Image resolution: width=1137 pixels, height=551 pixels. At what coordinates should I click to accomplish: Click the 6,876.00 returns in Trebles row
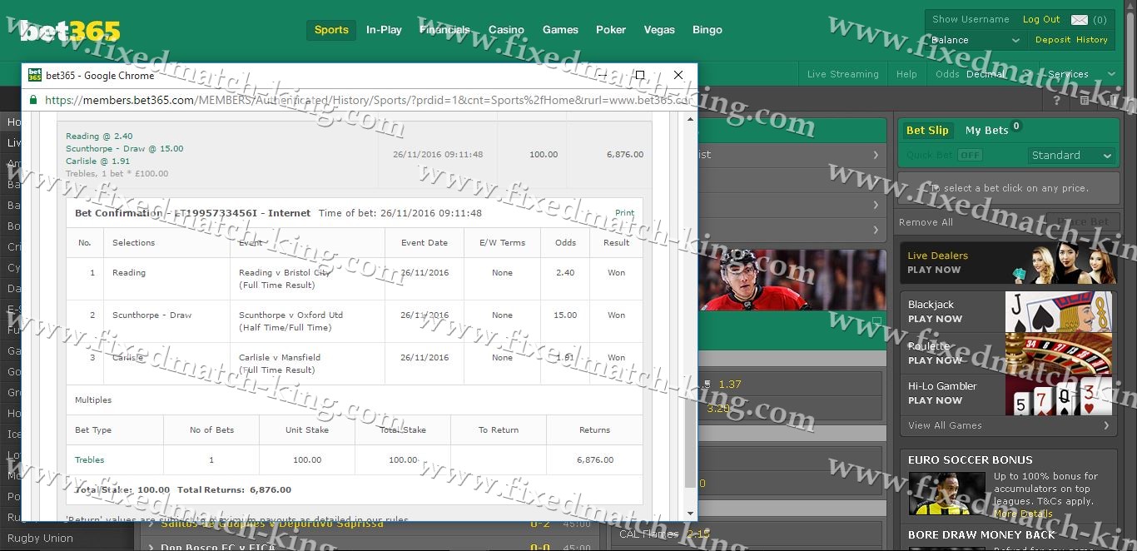(x=594, y=459)
